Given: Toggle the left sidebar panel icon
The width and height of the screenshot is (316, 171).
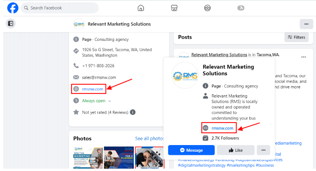Looking at the screenshot, I should point(11,24).
